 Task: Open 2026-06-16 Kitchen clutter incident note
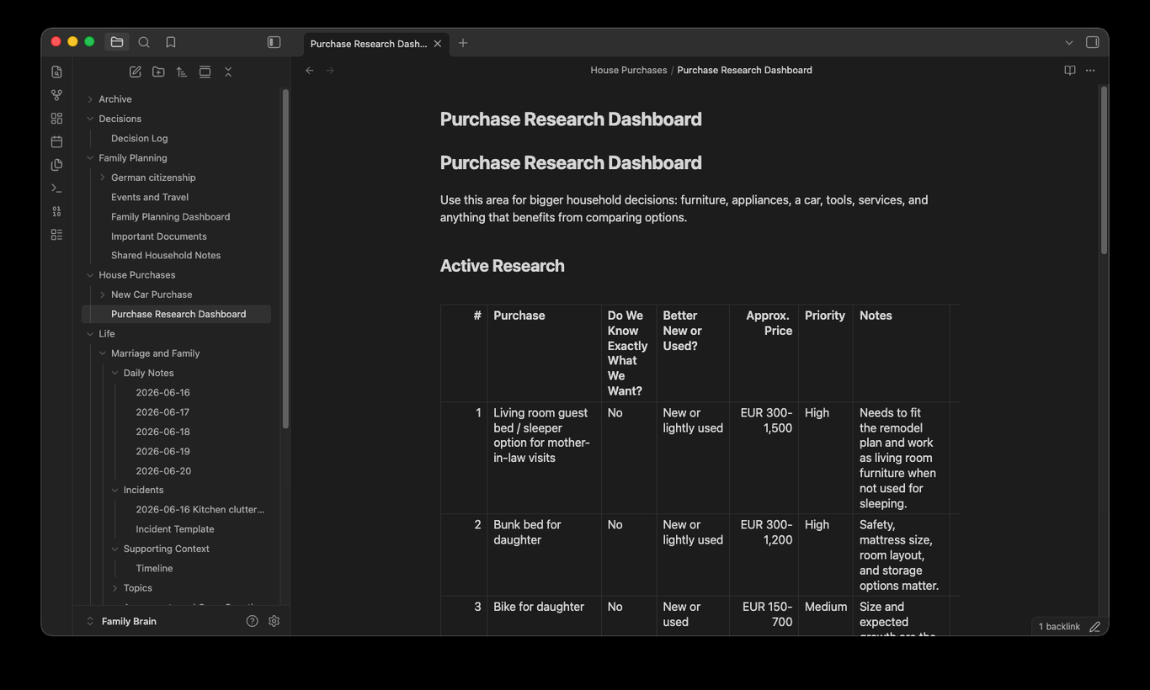pos(200,510)
